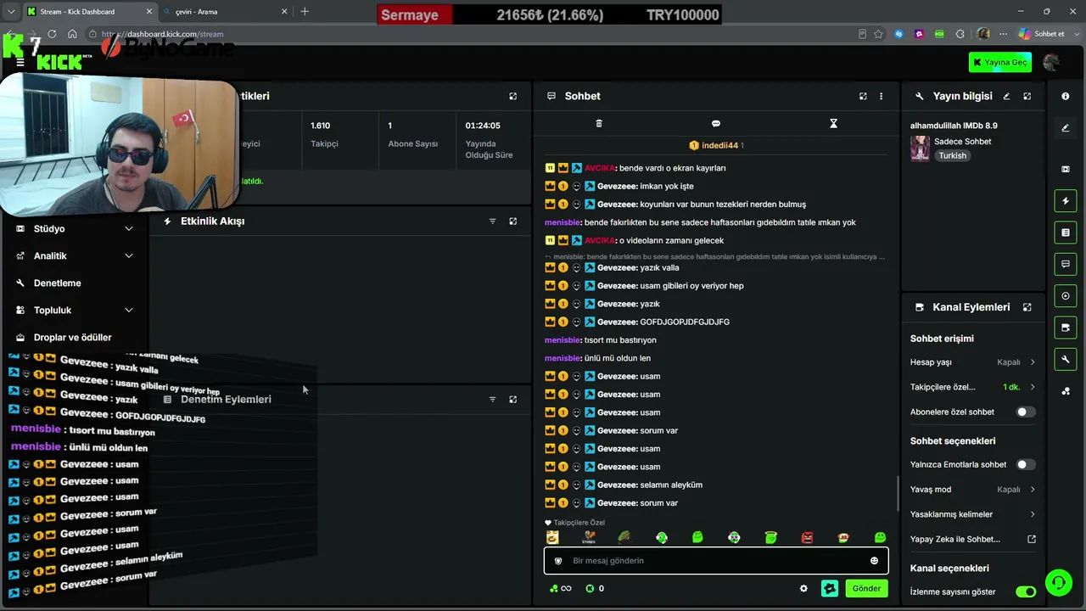The width and height of the screenshot is (1086, 611).
Task: Pop out the Yayın bilgisi panel
Action: coord(1027,97)
